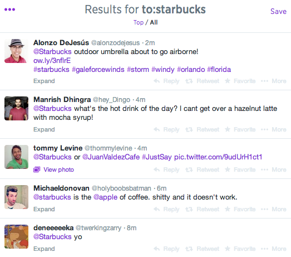Open tommy Levine profile avatar
This screenshot has width=291, height=257.
pyautogui.click(x=16, y=157)
